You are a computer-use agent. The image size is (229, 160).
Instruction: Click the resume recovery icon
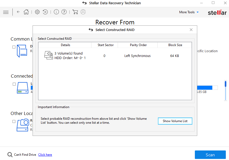click(45, 12)
